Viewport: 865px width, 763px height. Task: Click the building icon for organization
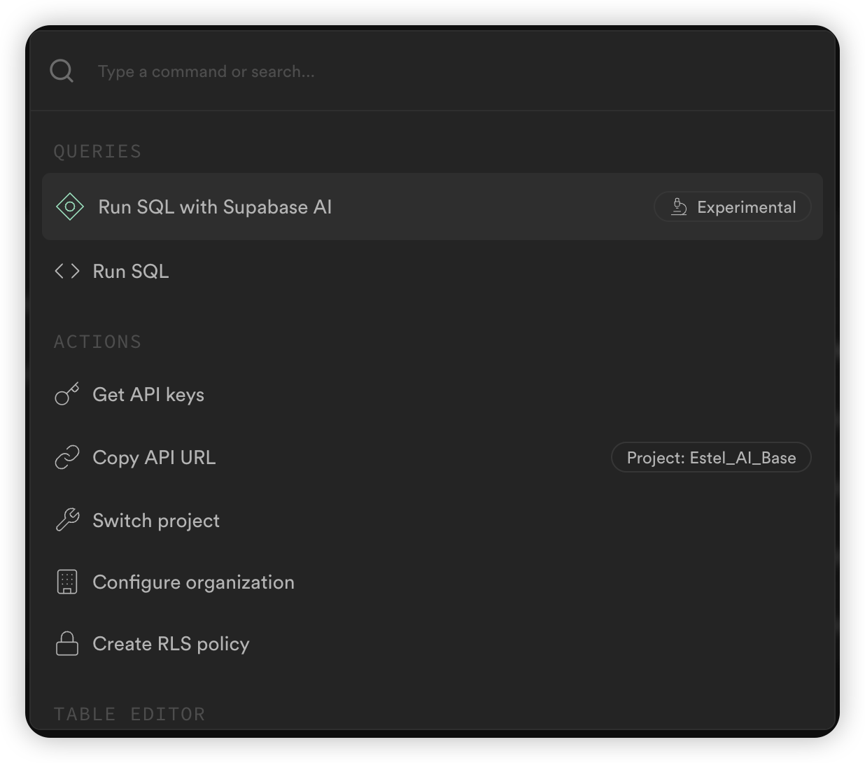tap(67, 582)
